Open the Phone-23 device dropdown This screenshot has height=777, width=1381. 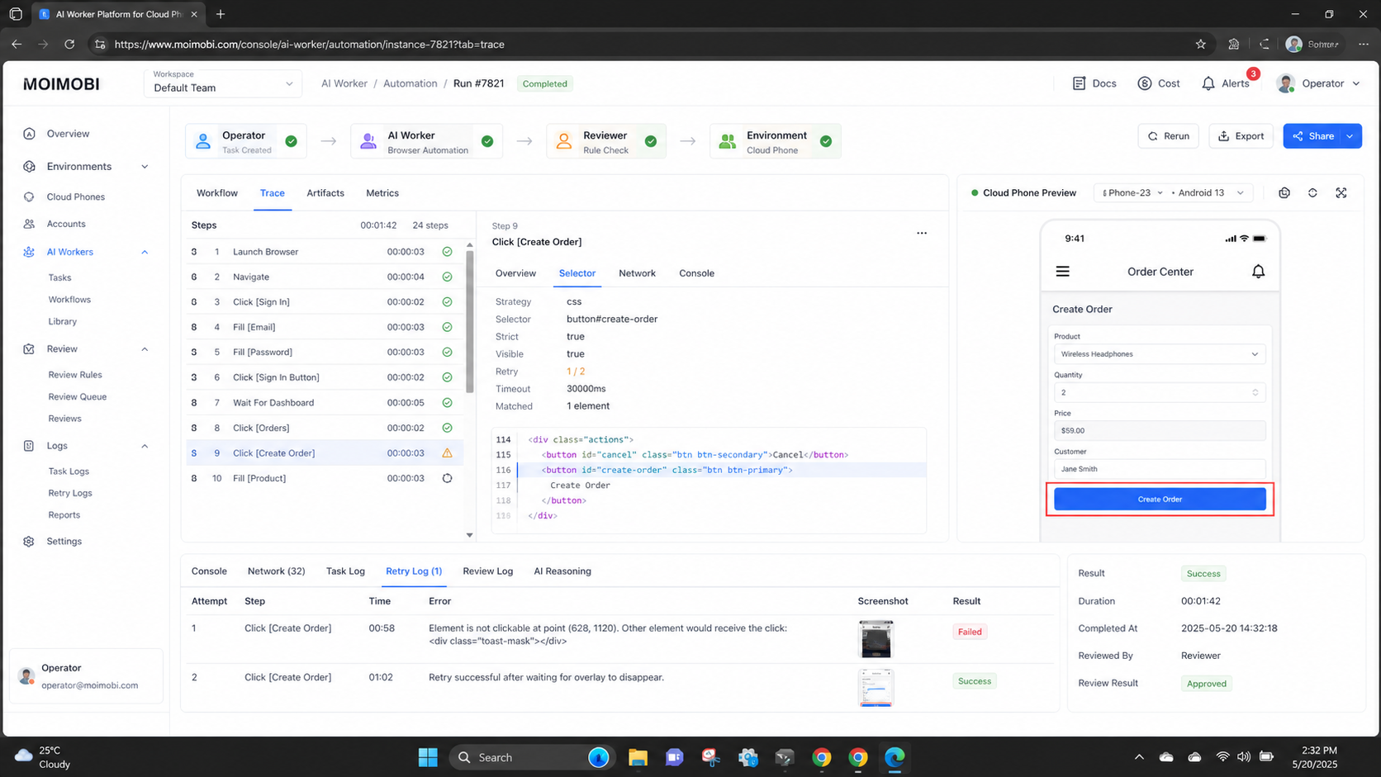(x=1132, y=192)
